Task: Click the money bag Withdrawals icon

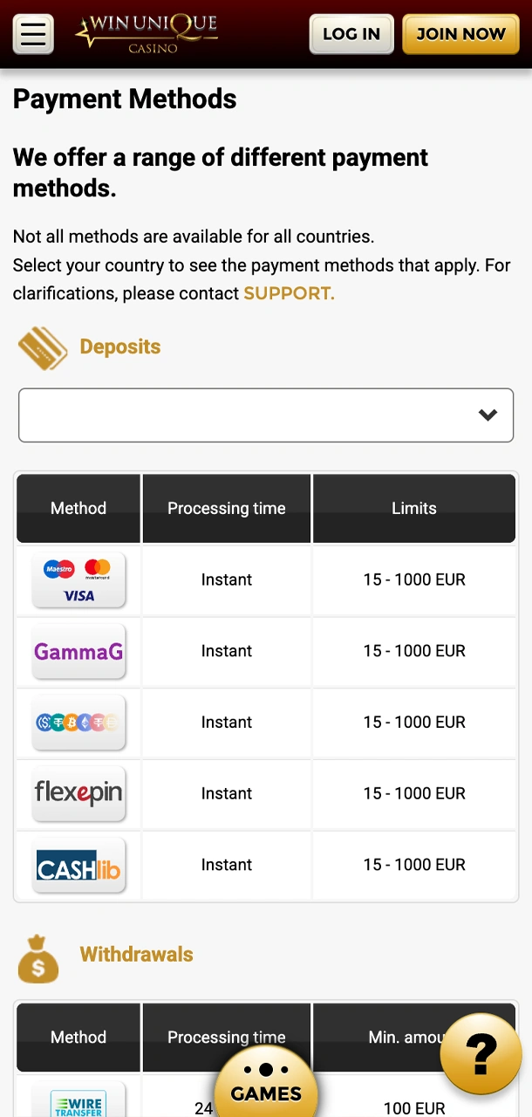Action: [x=38, y=957]
